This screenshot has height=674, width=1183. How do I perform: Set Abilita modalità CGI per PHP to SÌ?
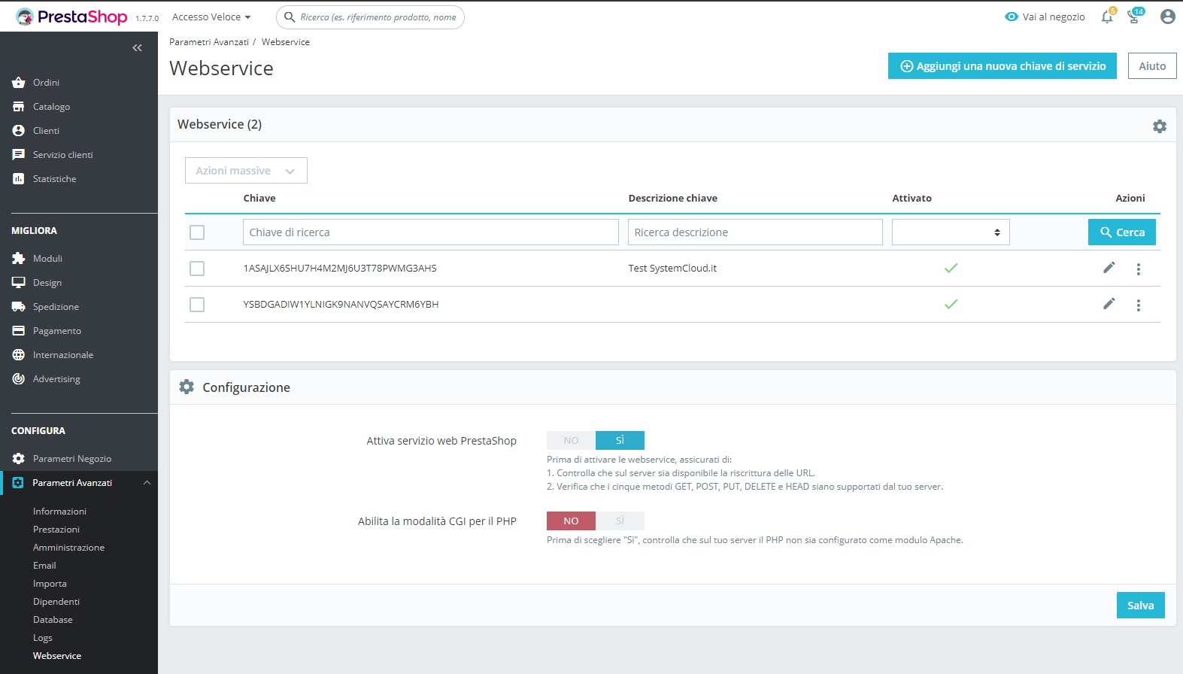620,521
